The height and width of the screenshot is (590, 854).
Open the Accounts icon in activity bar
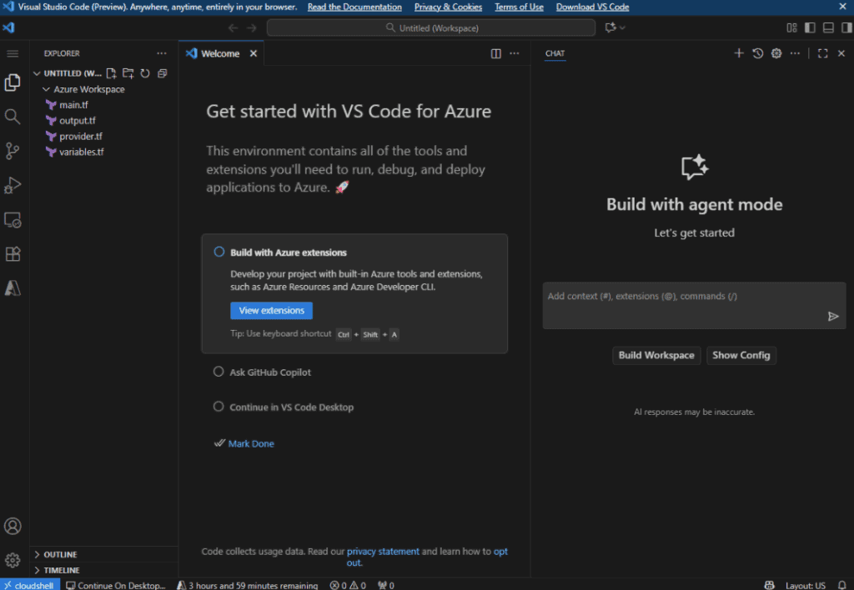13,527
